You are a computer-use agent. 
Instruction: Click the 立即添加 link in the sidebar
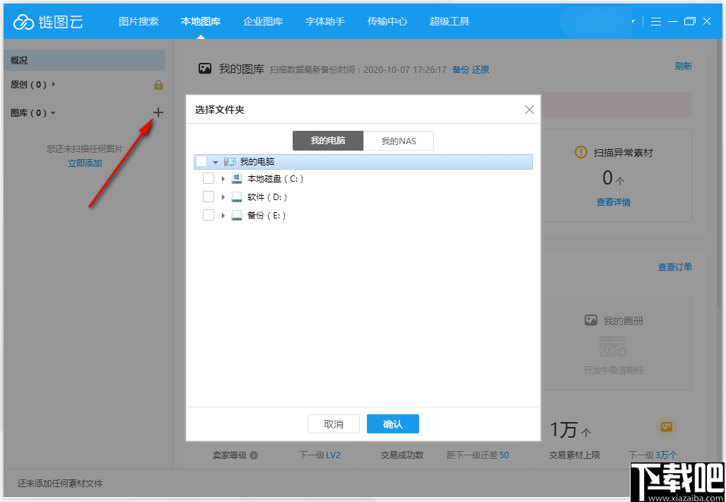(84, 162)
